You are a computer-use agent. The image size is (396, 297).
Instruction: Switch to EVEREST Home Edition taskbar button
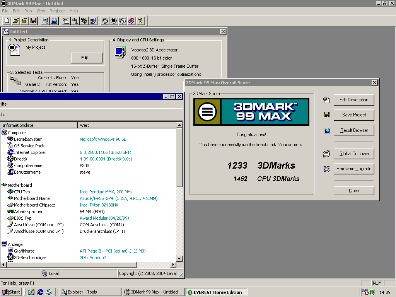click(216, 292)
